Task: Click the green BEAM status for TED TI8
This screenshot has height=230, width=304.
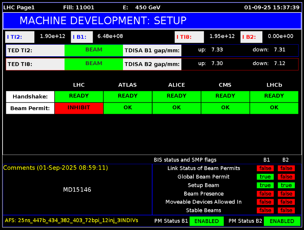Action: [x=94, y=64]
